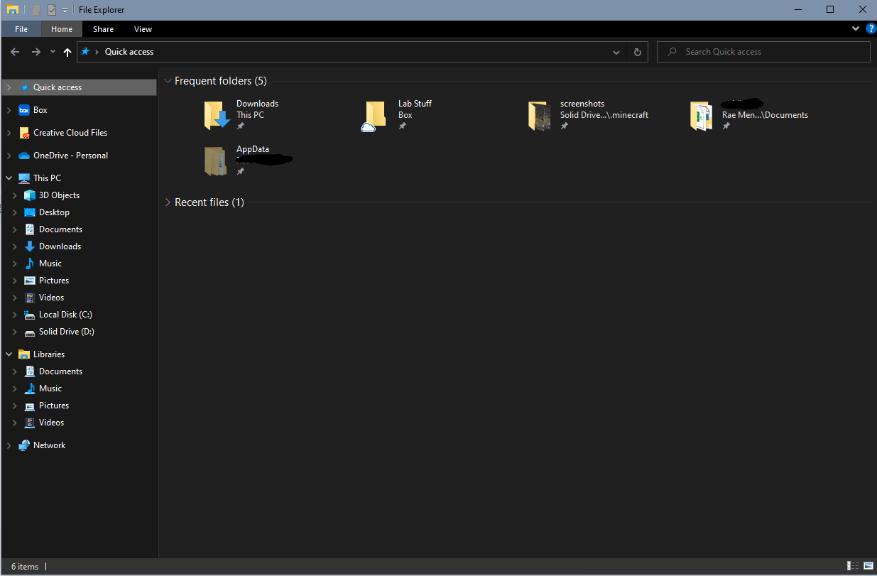877x576 pixels.
Task: Open the Documents folder icon with redacted name
Action: pos(702,116)
